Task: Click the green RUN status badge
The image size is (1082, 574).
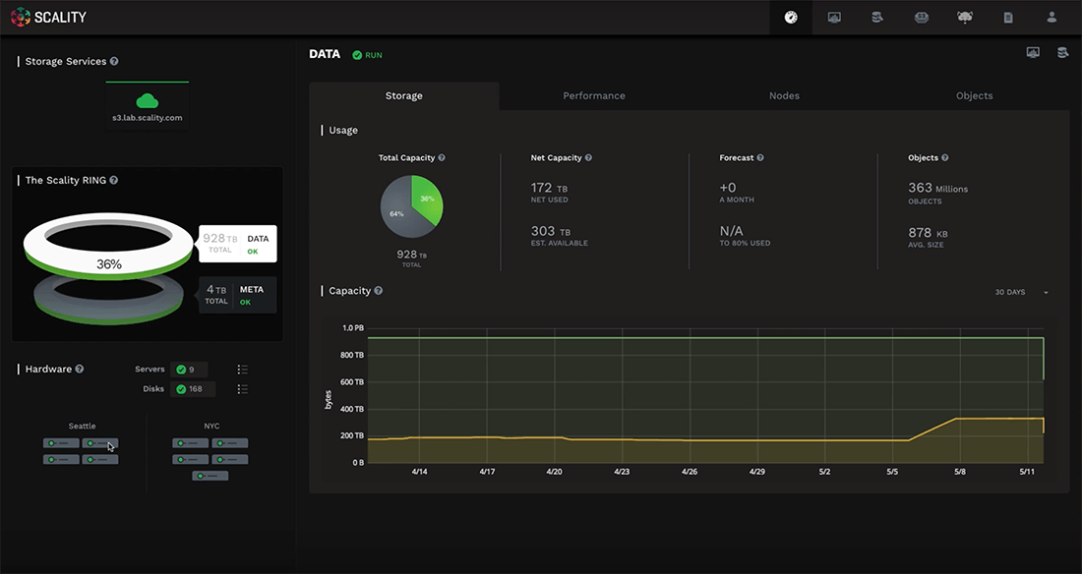Action: (367, 54)
